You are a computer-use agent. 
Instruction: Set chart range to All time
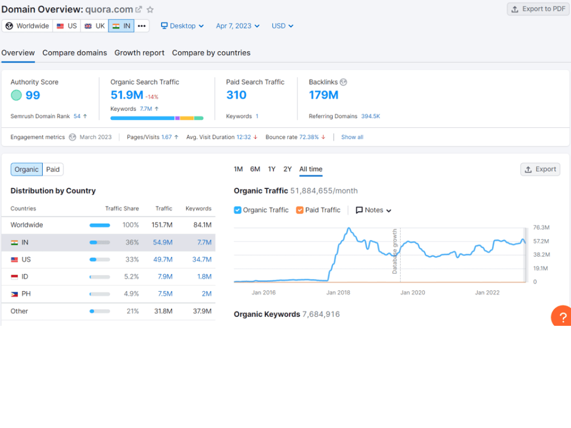pos(311,169)
